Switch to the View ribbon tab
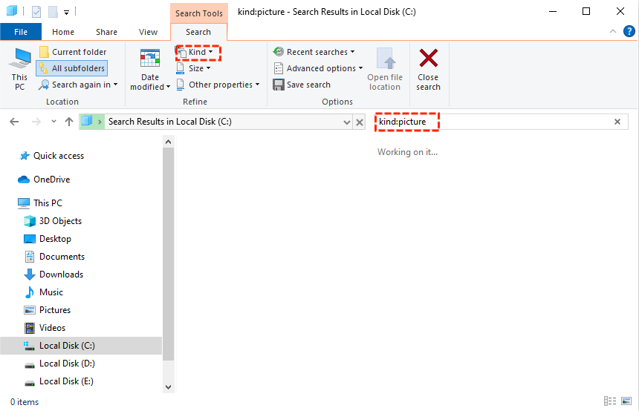The height and width of the screenshot is (411, 639). tap(148, 32)
